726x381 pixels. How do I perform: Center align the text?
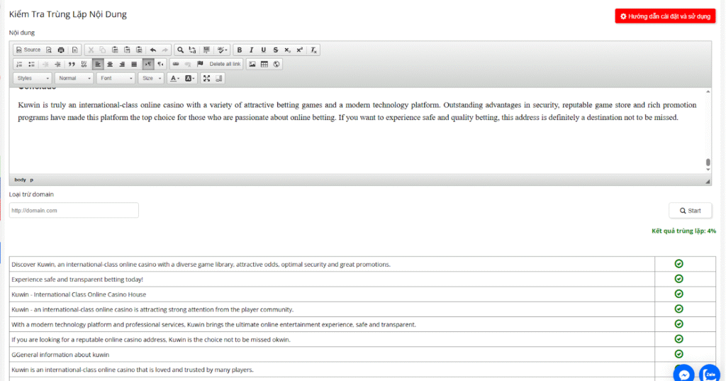click(x=110, y=64)
